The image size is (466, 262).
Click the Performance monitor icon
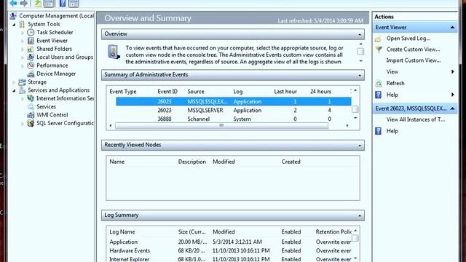(31, 65)
